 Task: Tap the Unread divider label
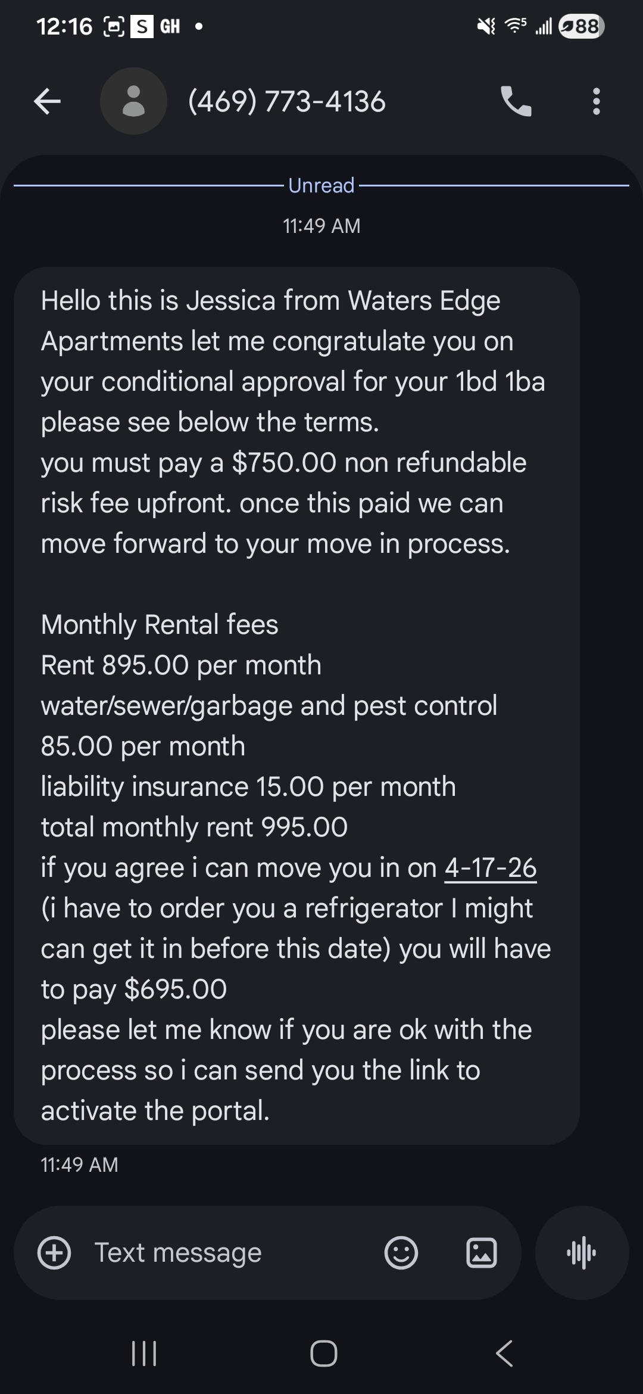pyautogui.click(x=321, y=185)
